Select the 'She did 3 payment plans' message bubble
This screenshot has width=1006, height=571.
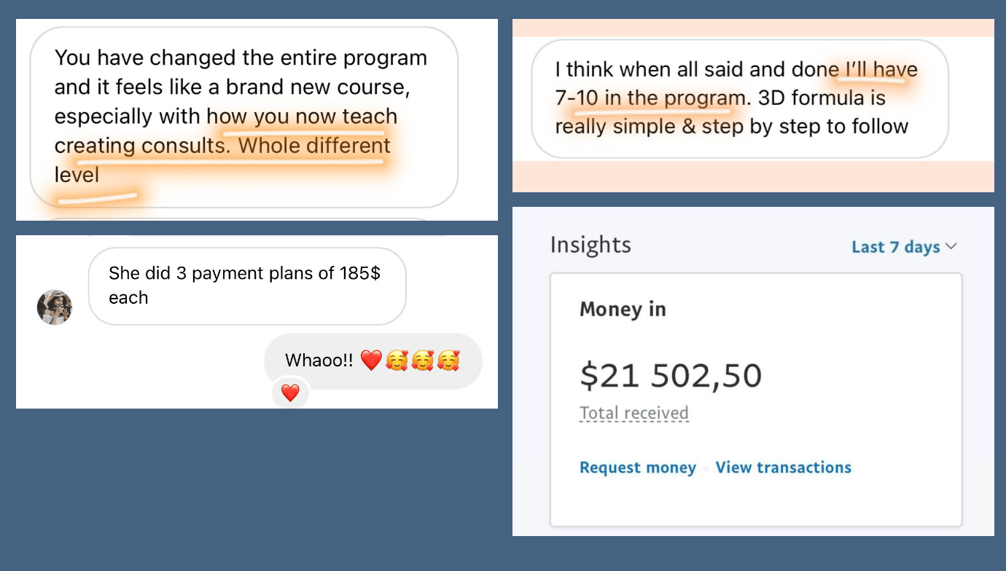point(246,285)
